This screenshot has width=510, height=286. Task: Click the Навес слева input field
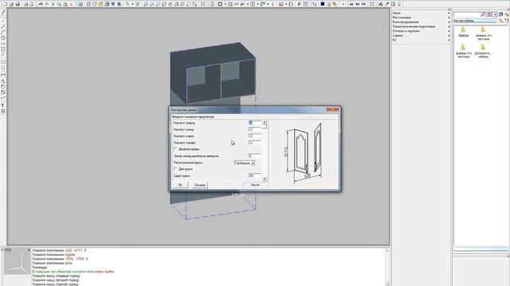[x=255, y=136]
